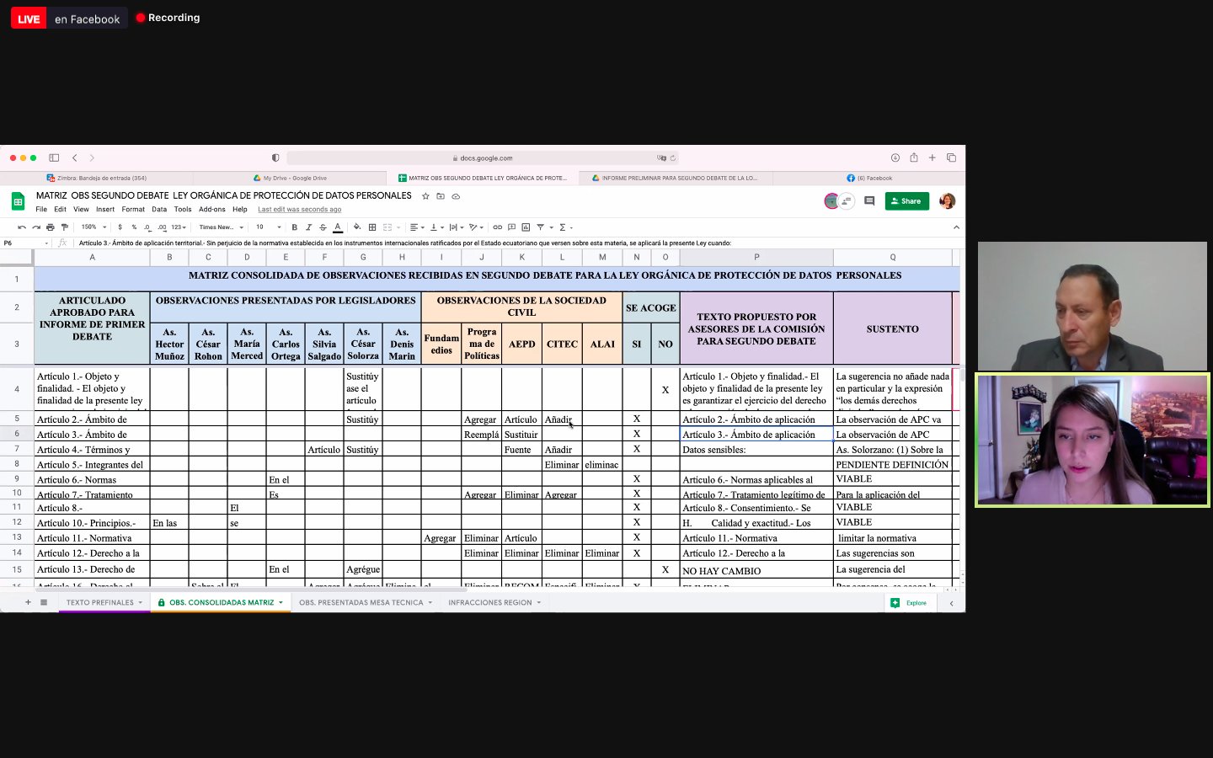1213x758 pixels.
Task: Apply italic formatting
Action: pos(308,227)
